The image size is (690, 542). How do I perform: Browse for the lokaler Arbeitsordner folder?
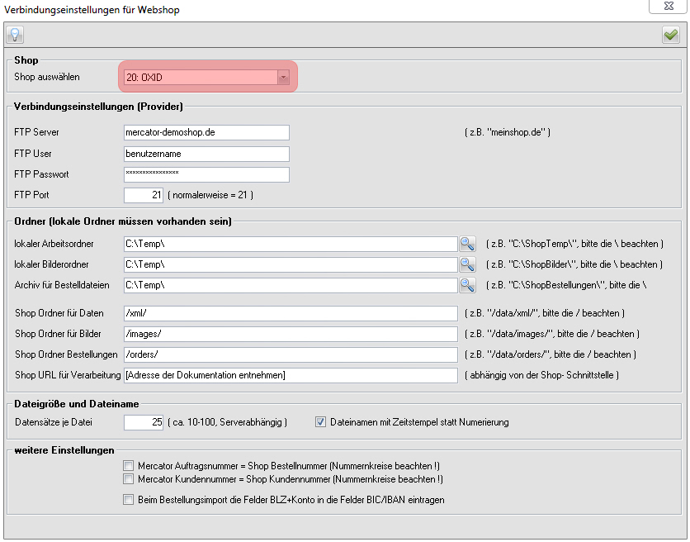(468, 244)
